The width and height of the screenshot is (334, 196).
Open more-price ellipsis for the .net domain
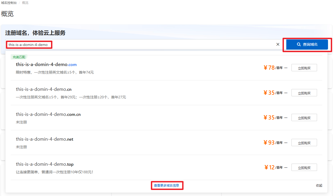(x=286, y=143)
